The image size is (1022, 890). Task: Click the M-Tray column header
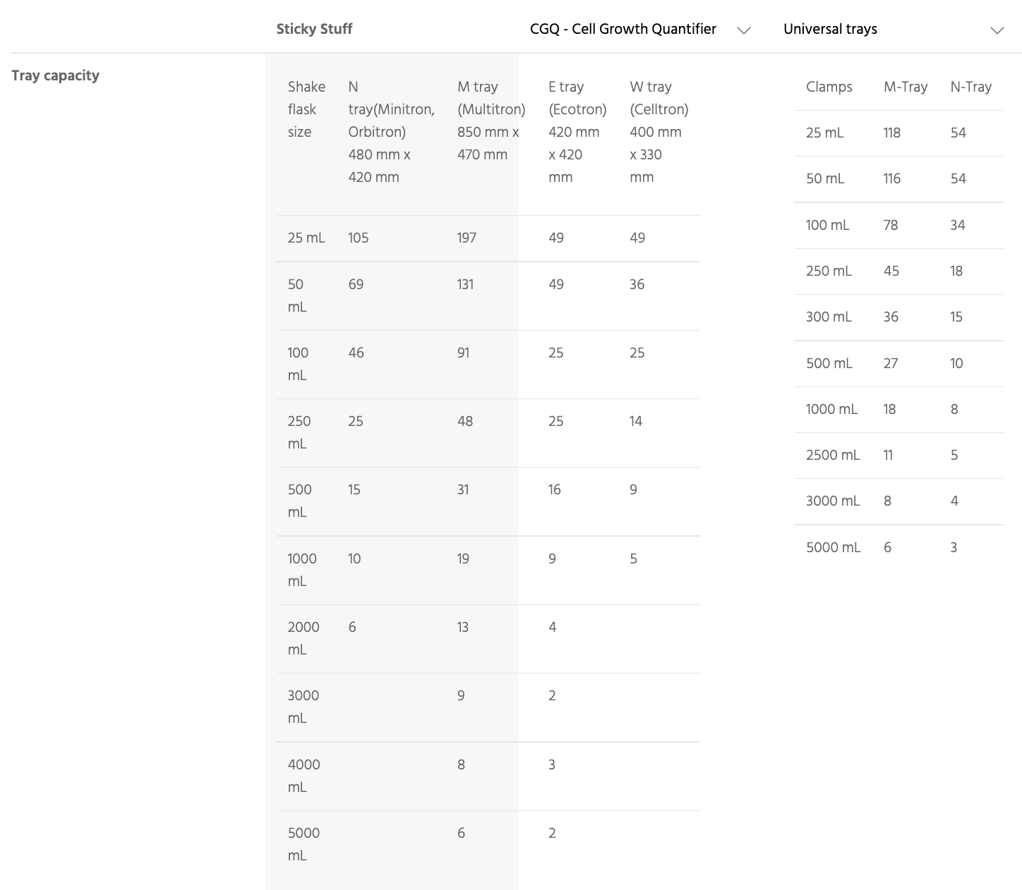pos(906,87)
